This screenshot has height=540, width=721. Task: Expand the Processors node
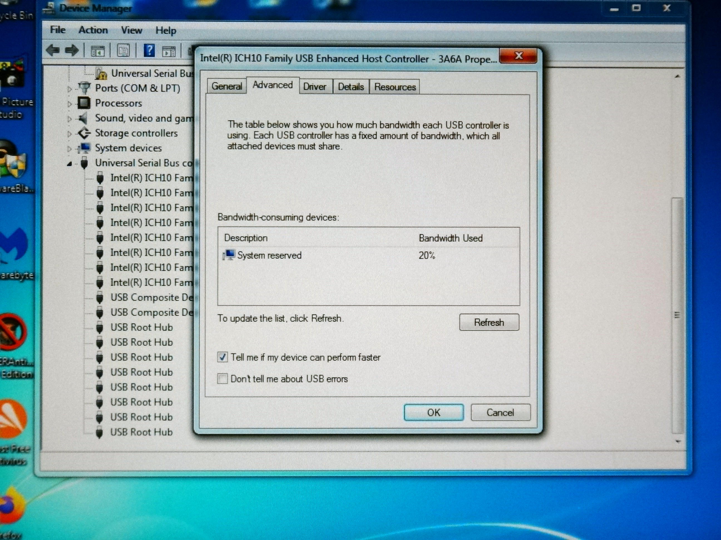pos(70,104)
